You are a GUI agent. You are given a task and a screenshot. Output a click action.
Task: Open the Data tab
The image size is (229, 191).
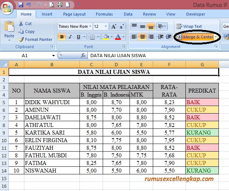coord(128,14)
